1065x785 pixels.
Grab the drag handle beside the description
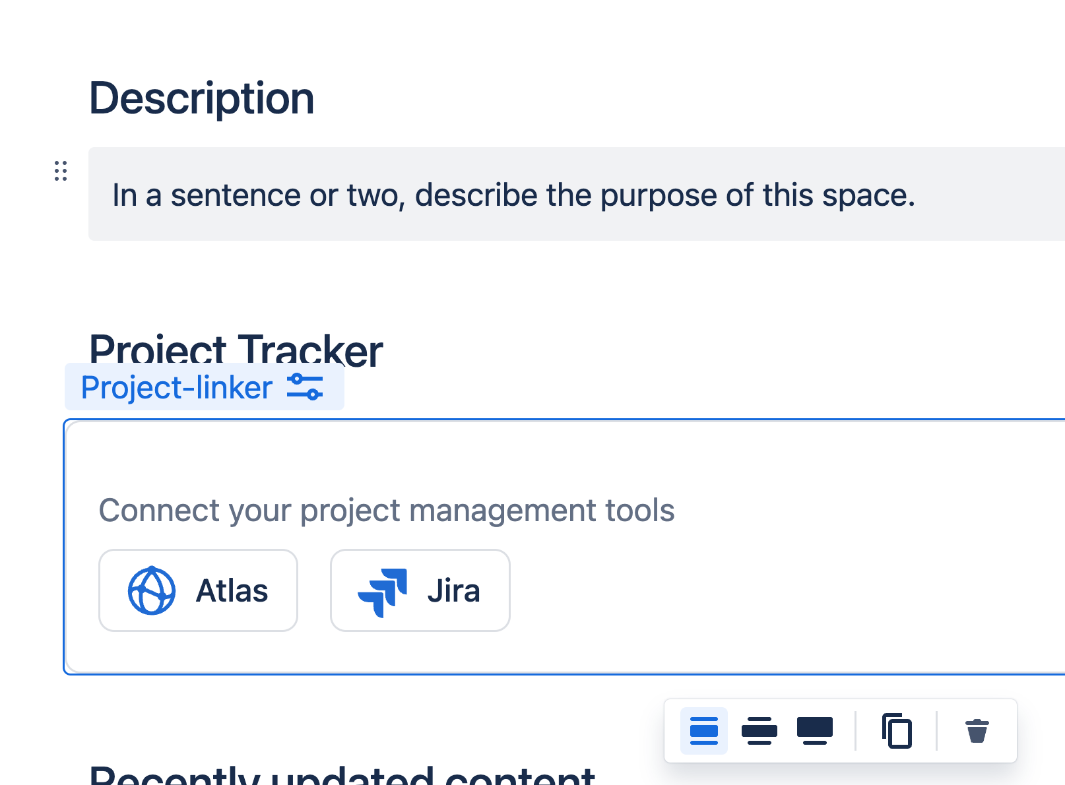click(x=60, y=172)
